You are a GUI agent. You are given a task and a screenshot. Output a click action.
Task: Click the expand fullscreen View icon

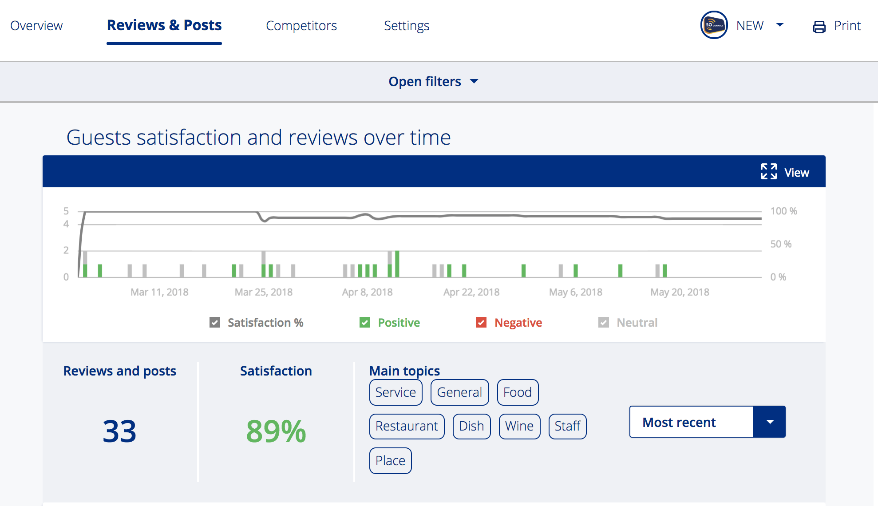pyautogui.click(x=768, y=172)
